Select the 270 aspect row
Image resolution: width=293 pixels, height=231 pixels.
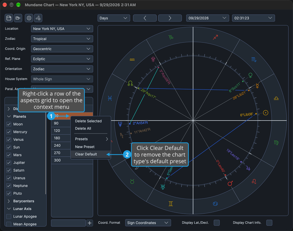pyautogui.click(x=61, y=153)
